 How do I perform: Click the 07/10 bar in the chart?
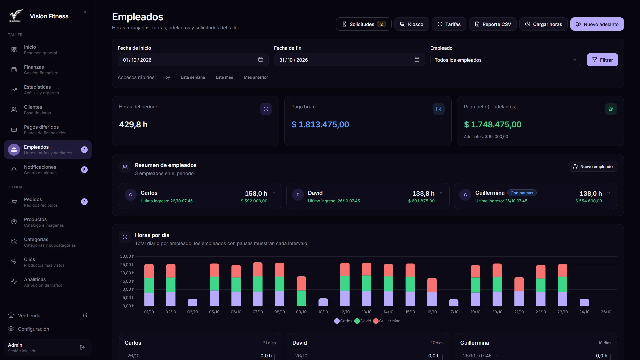(258, 284)
